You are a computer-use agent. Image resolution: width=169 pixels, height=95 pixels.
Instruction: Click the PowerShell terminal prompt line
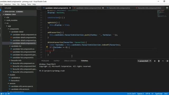(x=52, y=71)
